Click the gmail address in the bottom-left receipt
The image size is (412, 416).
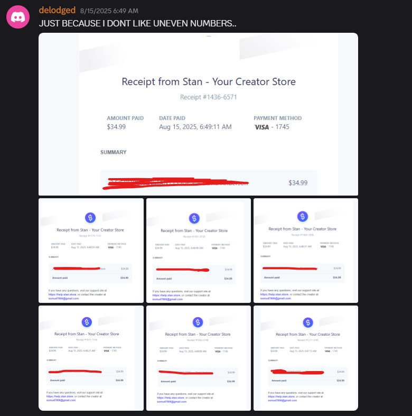tap(61, 400)
